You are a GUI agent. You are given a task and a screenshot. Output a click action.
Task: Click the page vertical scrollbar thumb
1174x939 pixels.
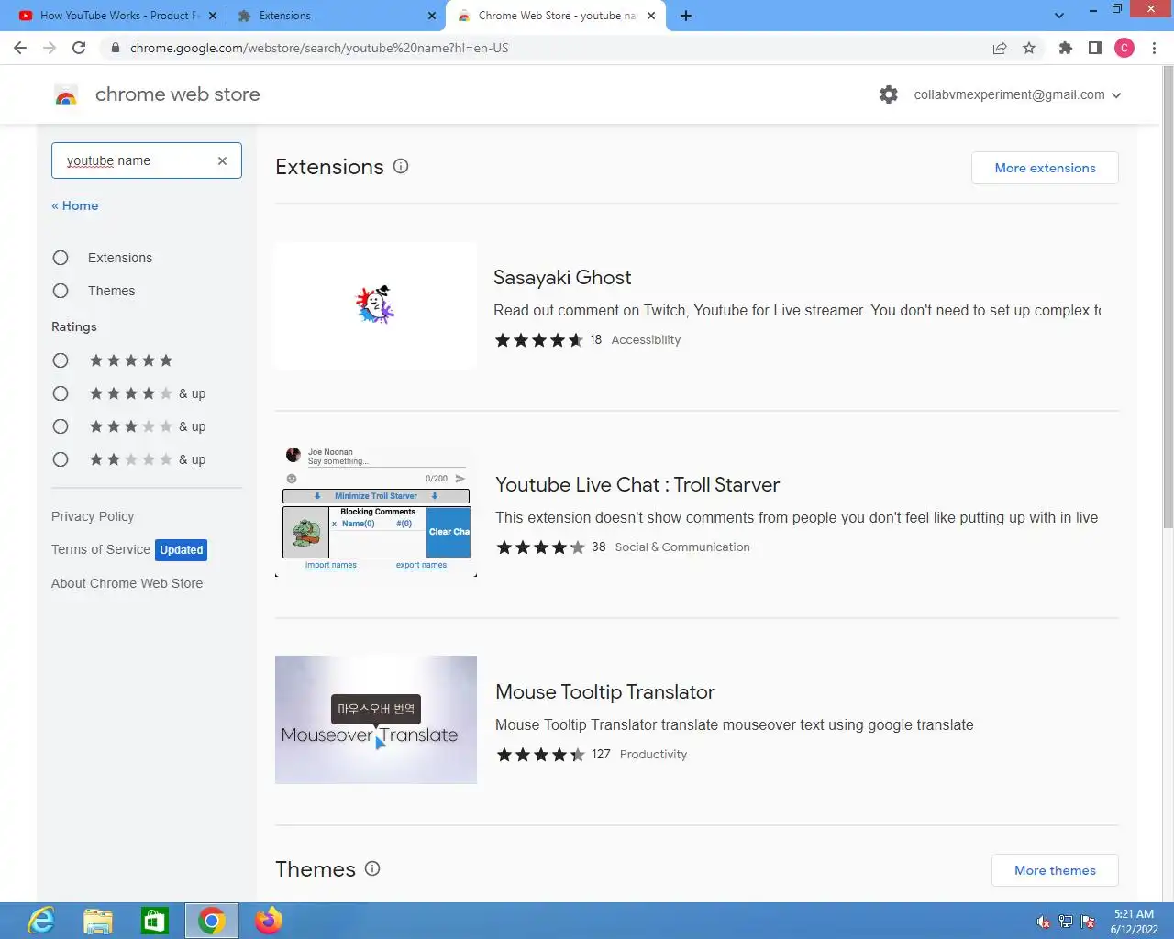pyautogui.click(x=1168, y=298)
